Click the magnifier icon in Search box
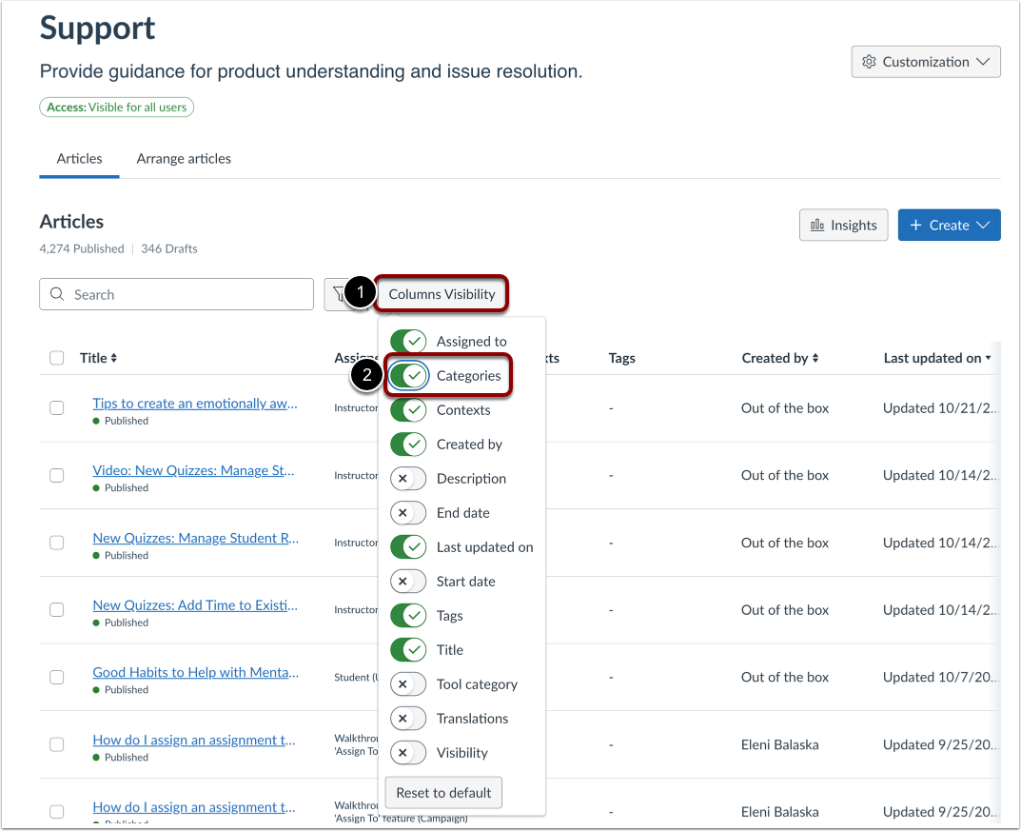 pos(57,294)
